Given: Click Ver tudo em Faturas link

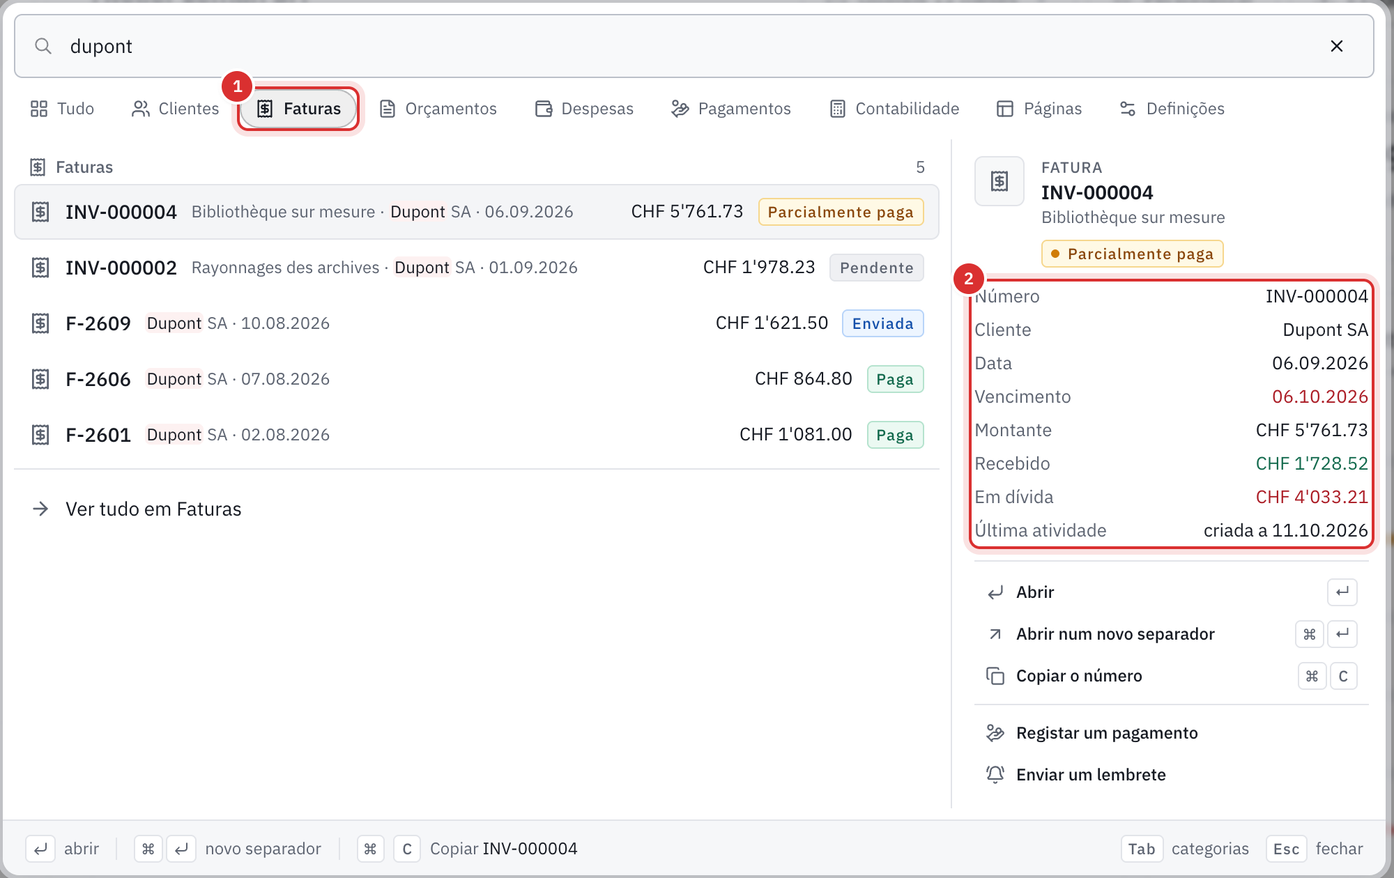Looking at the screenshot, I should tap(153, 509).
